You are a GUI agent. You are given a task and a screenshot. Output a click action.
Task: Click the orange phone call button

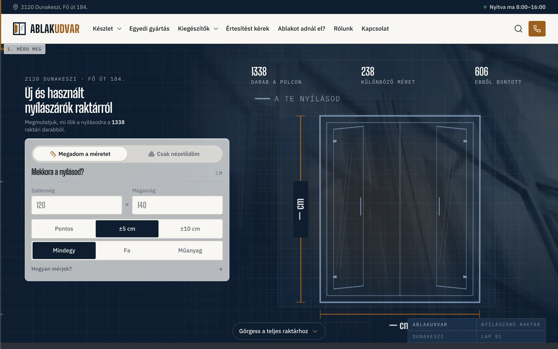[537, 29]
